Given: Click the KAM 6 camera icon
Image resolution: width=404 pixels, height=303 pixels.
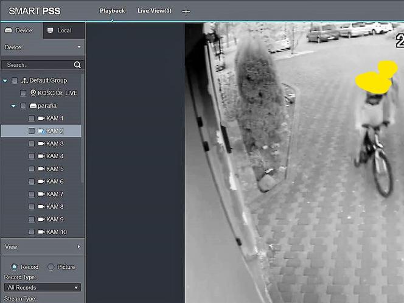Looking at the screenshot, I should point(41,181).
